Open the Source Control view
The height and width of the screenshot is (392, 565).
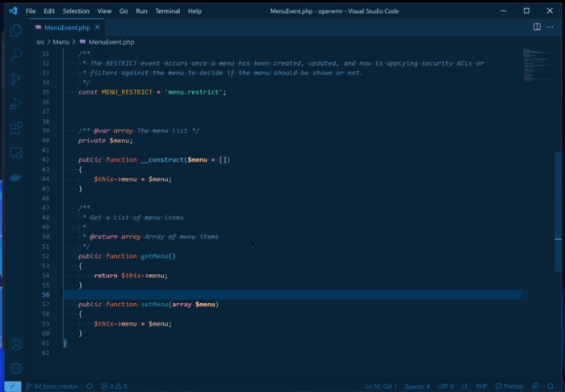pyautogui.click(x=16, y=79)
